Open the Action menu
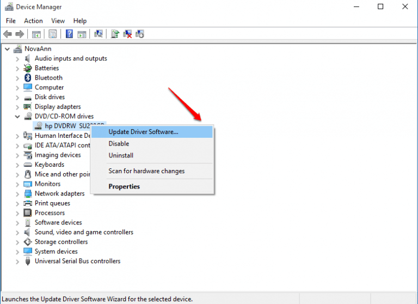This screenshot has height=304, width=418. pos(33,21)
